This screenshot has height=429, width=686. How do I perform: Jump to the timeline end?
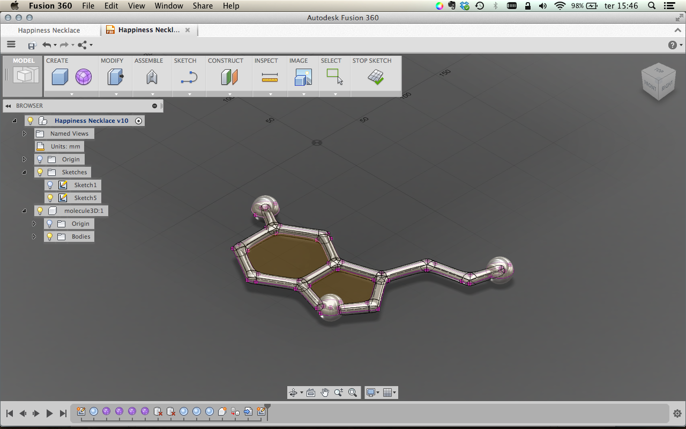(63, 413)
